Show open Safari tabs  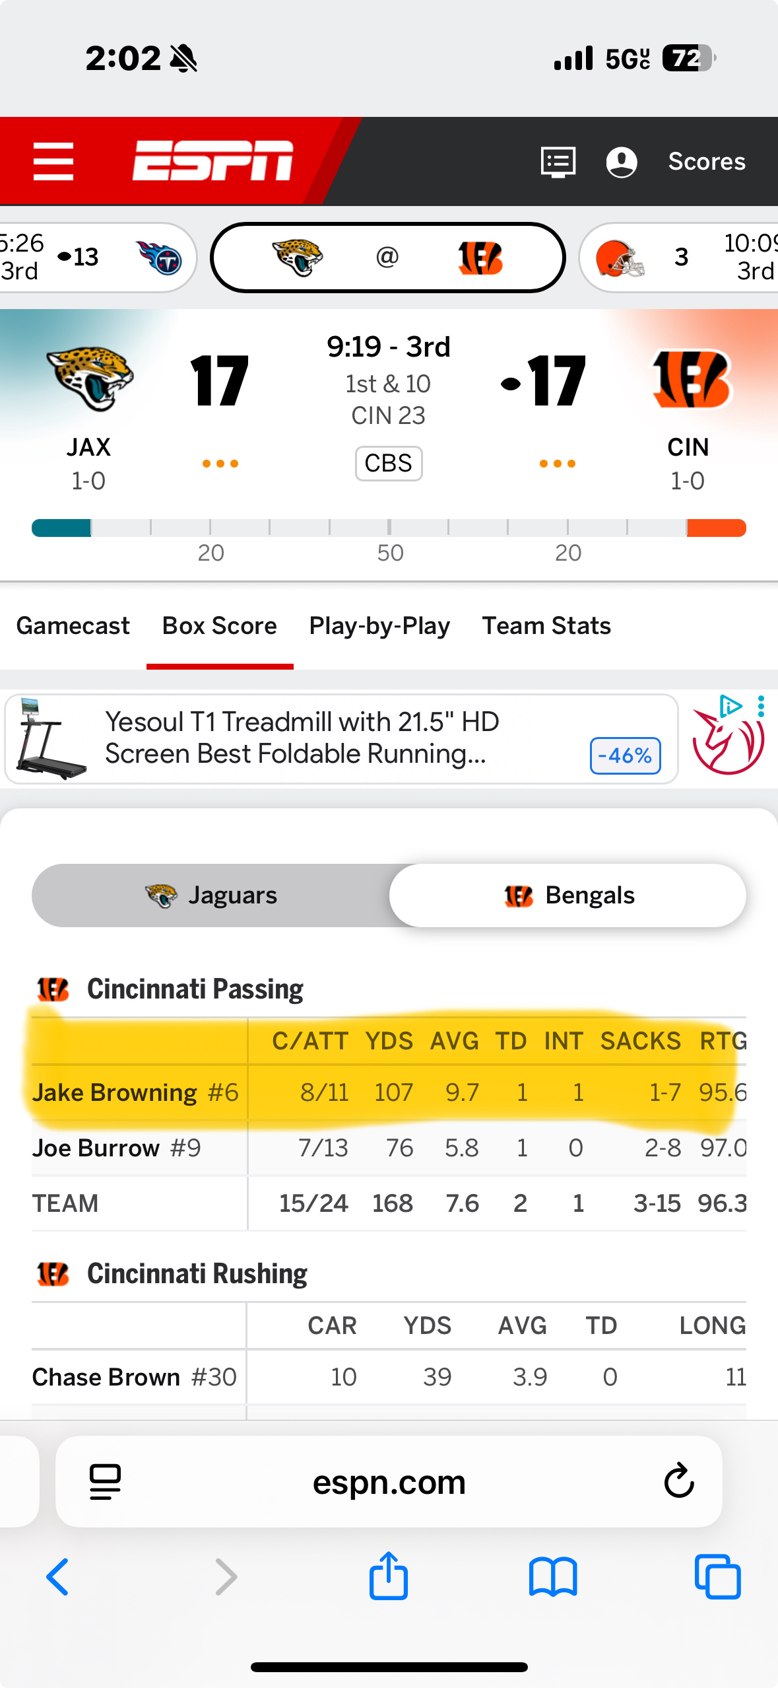pos(717,1576)
